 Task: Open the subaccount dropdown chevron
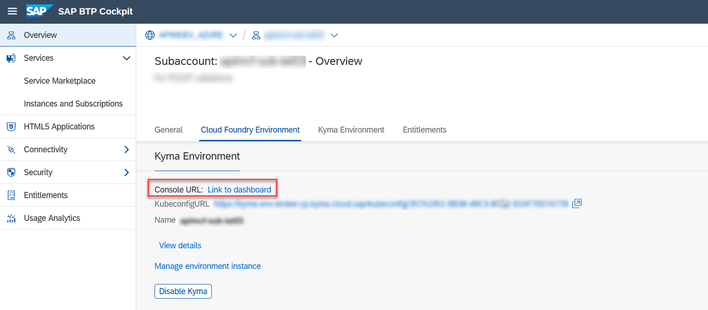tap(334, 35)
